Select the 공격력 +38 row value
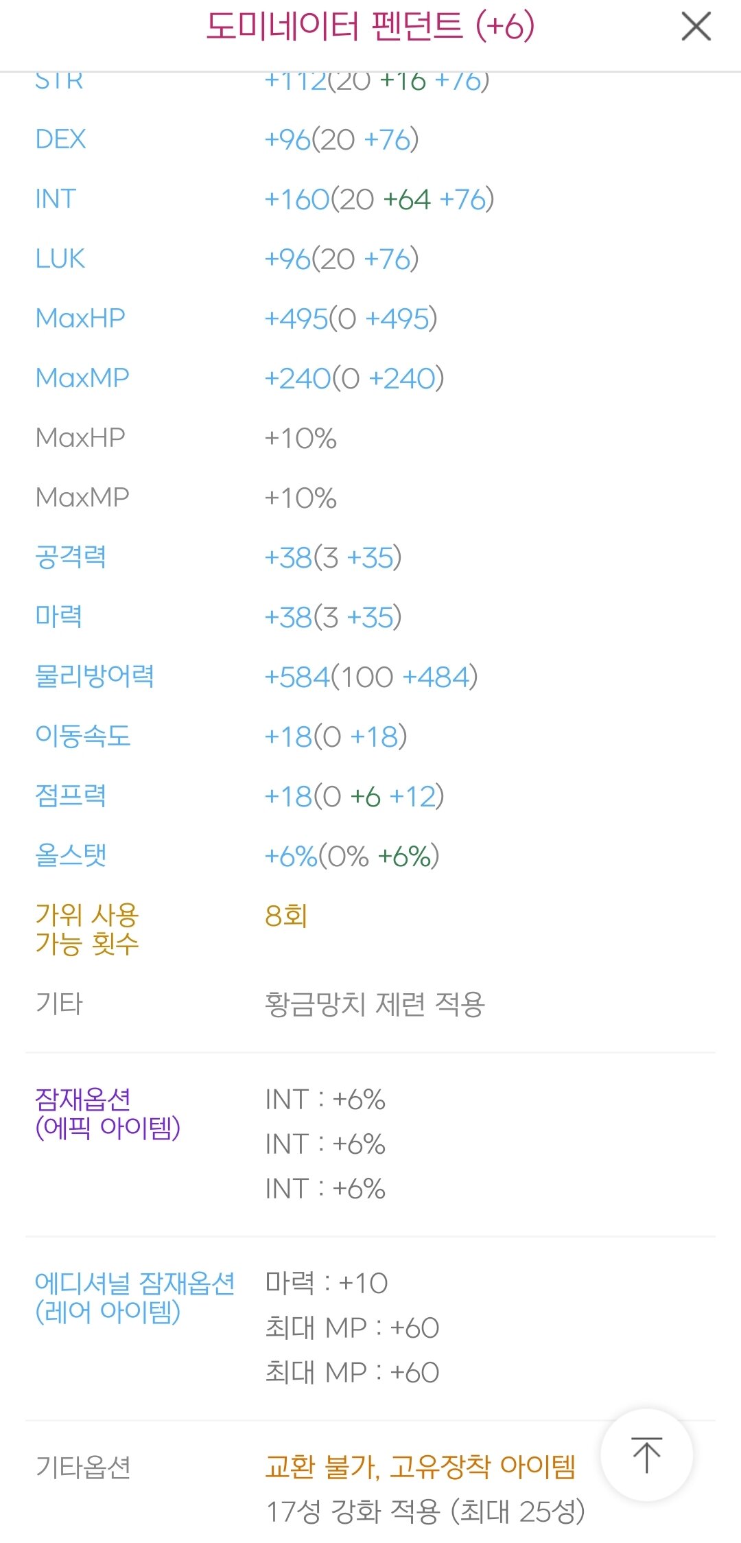741x1543 pixels. [x=333, y=558]
